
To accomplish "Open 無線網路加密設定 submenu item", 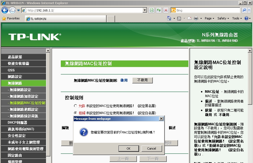I will 23,97.
